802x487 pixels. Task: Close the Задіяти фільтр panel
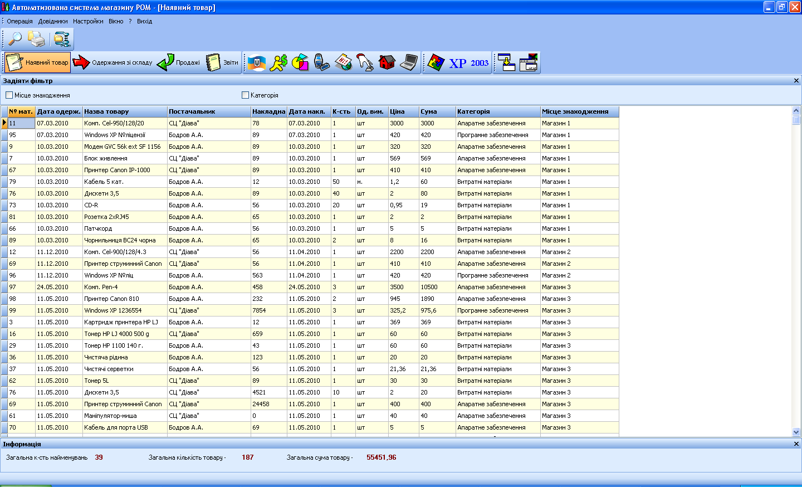click(796, 81)
